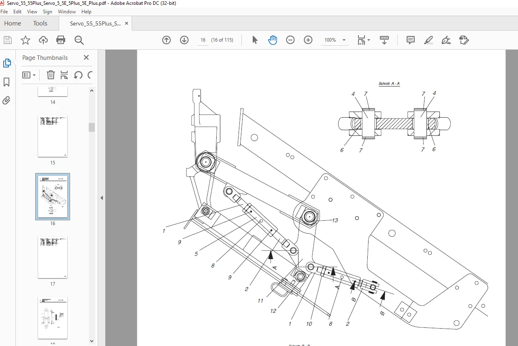
Task: Click the 'Schnitt A - A' label
Action: pos(389,84)
